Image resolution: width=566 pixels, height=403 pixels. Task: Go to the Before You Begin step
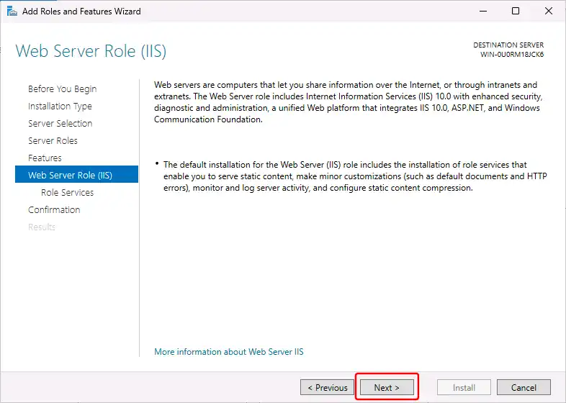(x=62, y=89)
